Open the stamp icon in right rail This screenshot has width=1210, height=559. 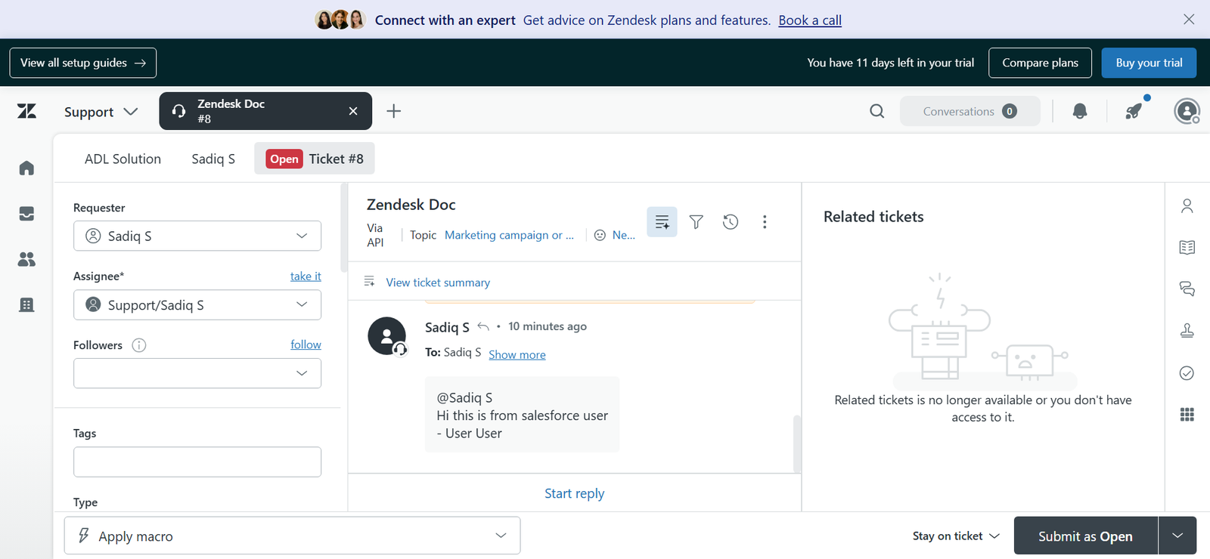[1187, 330]
